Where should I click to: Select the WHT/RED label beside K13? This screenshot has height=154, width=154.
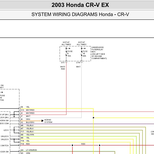(x=30, y=110)
